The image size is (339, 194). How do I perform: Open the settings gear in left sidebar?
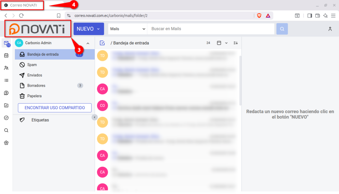click(6, 143)
